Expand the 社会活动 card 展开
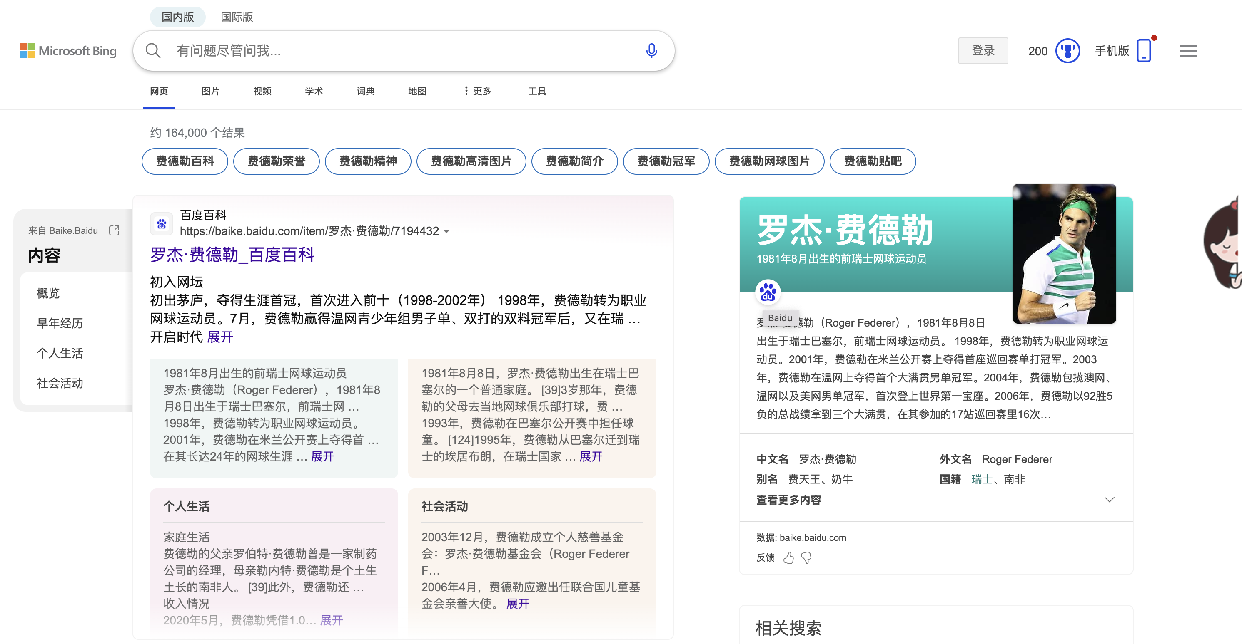1242x644 pixels. pos(517,604)
